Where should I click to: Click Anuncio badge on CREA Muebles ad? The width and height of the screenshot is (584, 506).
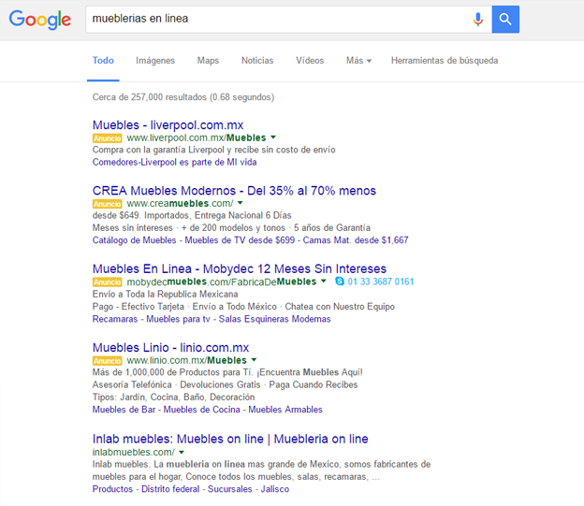108,204
